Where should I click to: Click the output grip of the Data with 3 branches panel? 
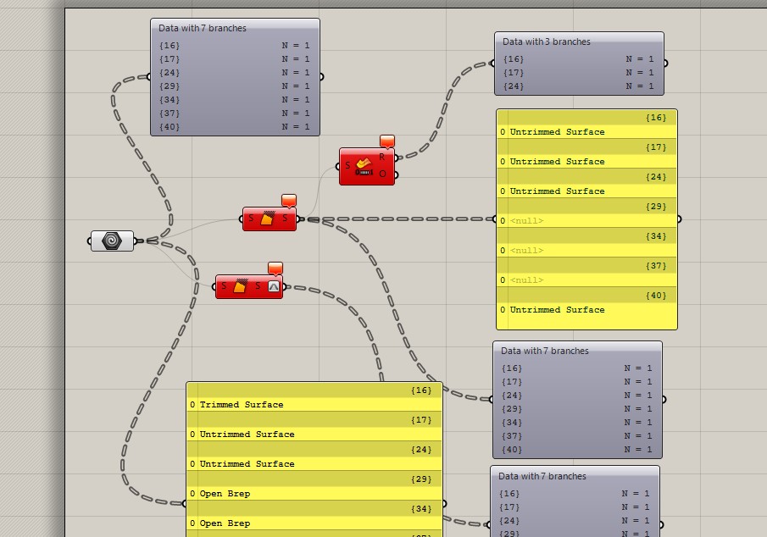(x=665, y=63)
